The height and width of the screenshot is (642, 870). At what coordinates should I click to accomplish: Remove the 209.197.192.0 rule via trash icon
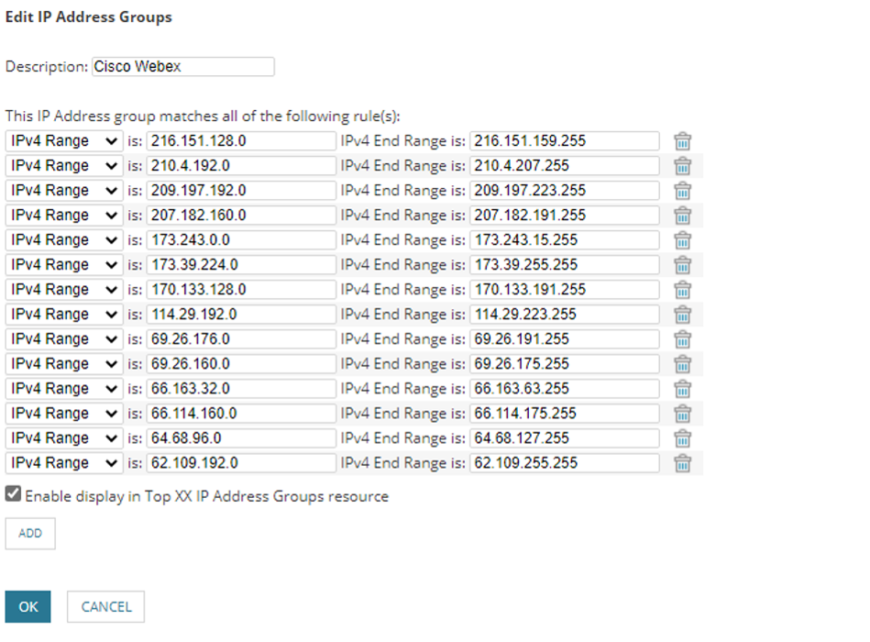coord(682,191)
